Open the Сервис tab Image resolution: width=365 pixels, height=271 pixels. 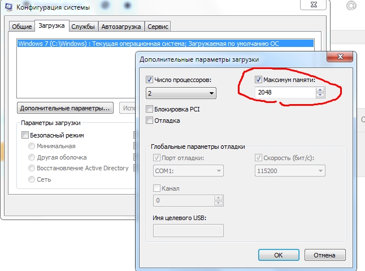[158, 27]
